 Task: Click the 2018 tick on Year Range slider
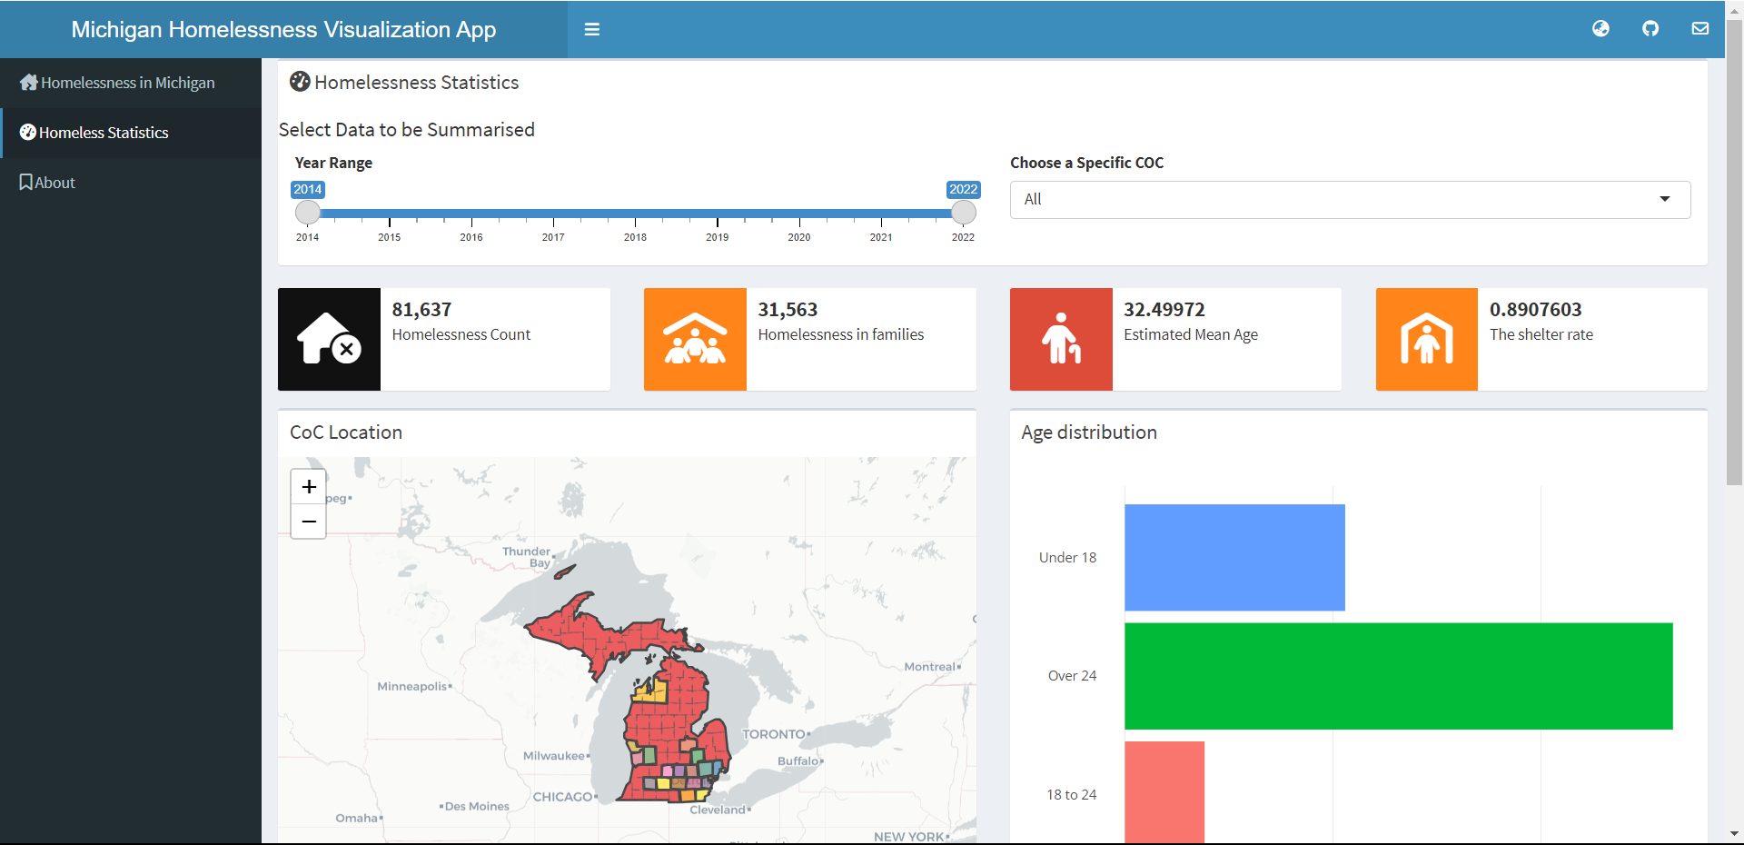pos(636,221)
